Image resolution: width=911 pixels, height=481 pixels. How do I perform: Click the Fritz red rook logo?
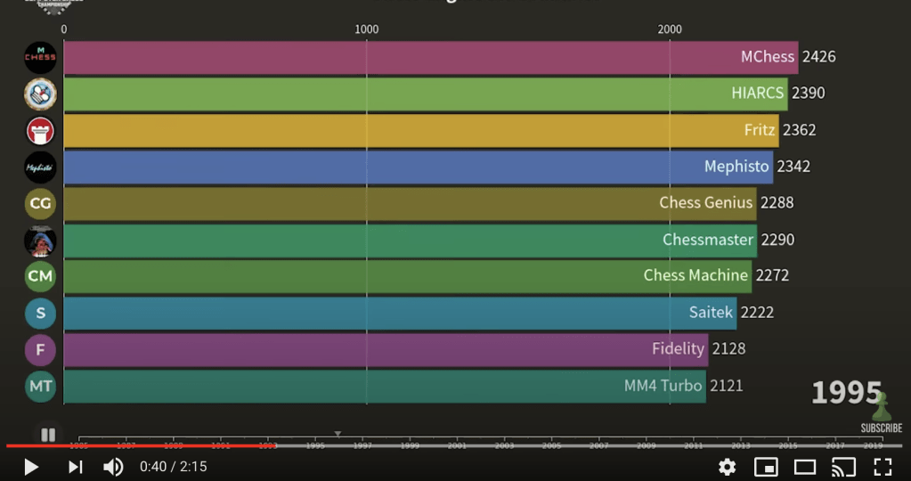(40, 130)
